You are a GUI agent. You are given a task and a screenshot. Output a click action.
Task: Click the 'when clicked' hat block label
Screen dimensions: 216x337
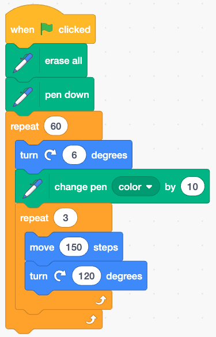click(51, 29)
